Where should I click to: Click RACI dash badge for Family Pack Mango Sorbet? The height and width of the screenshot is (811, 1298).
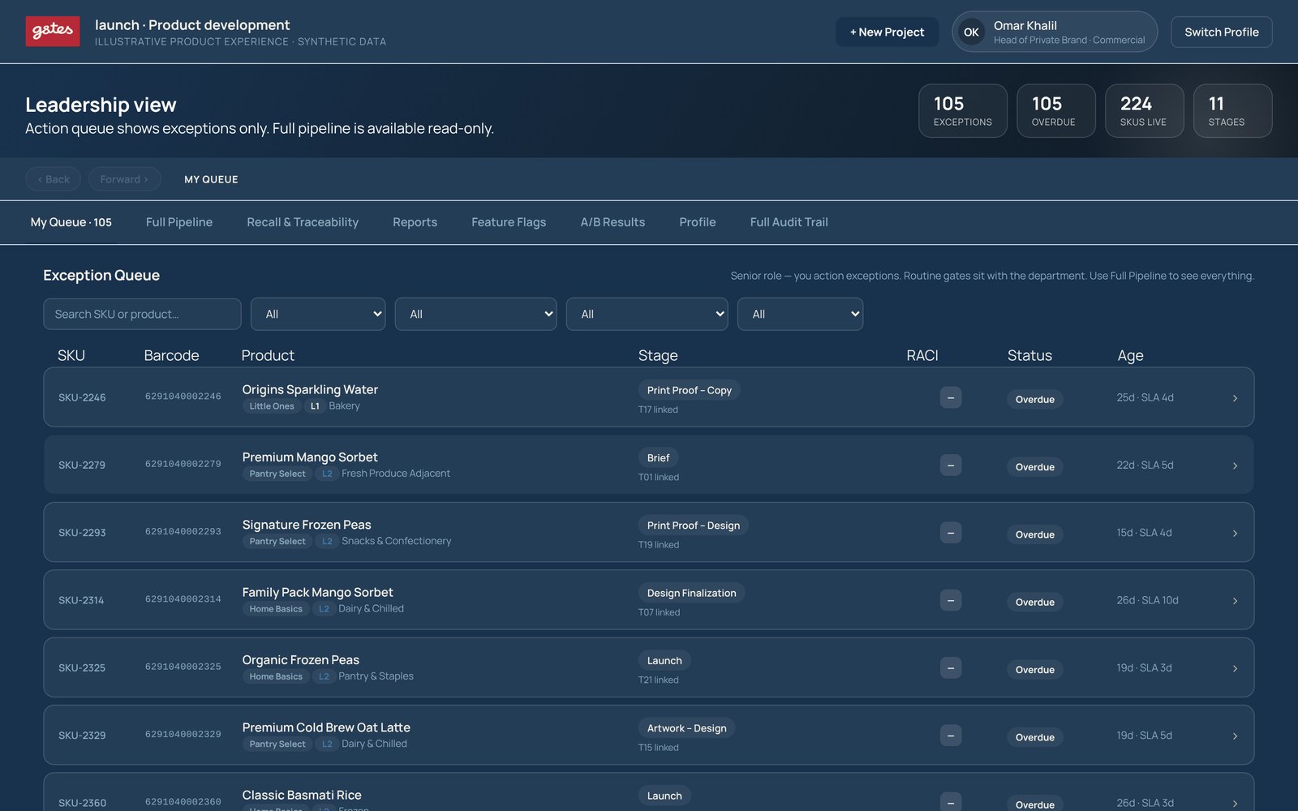[951, 600]
